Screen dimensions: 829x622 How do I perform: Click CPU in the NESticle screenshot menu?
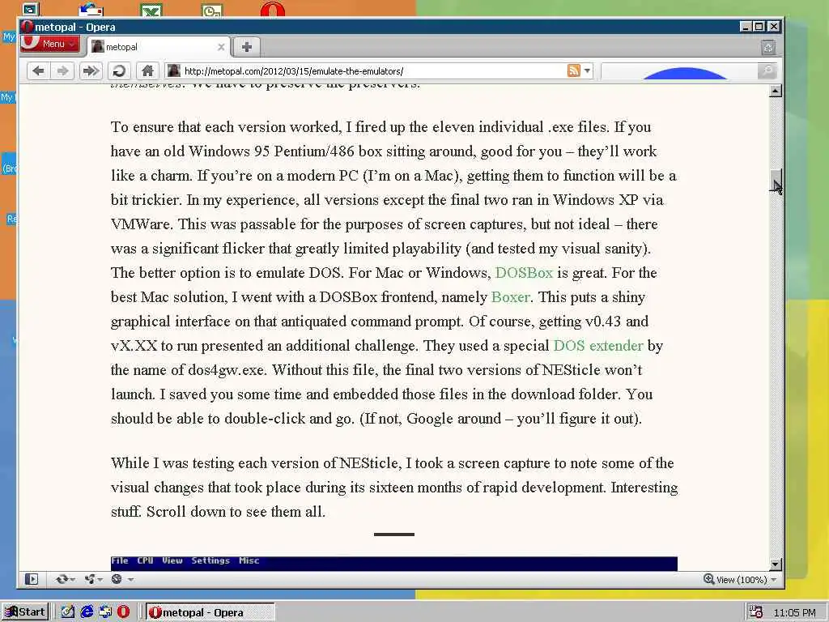(x=145, y=560)
